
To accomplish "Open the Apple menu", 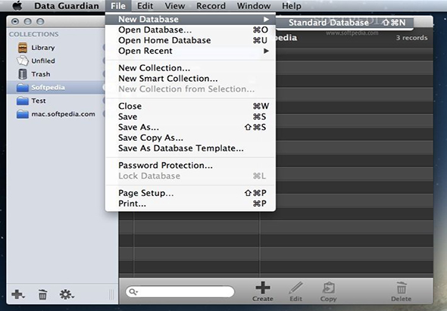I will tap(17, 6).
